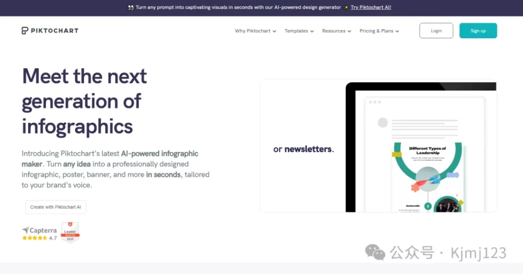523x274 pixels.
Task: Open the Why Piktochart menu
Action: coord(255,31)
